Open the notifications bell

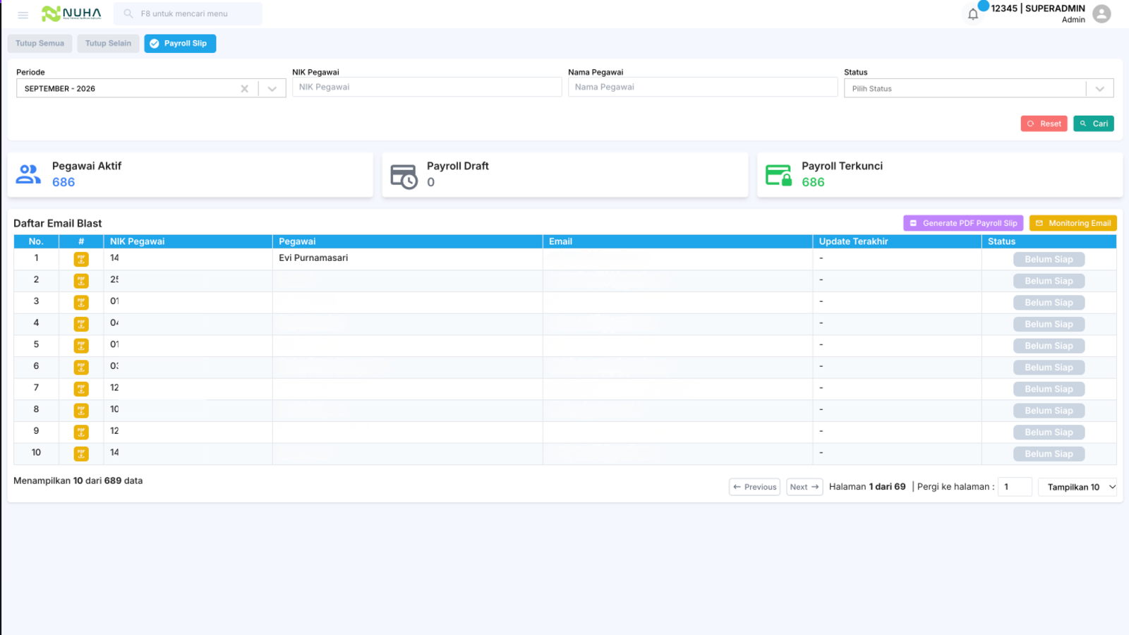pos(973,14)
